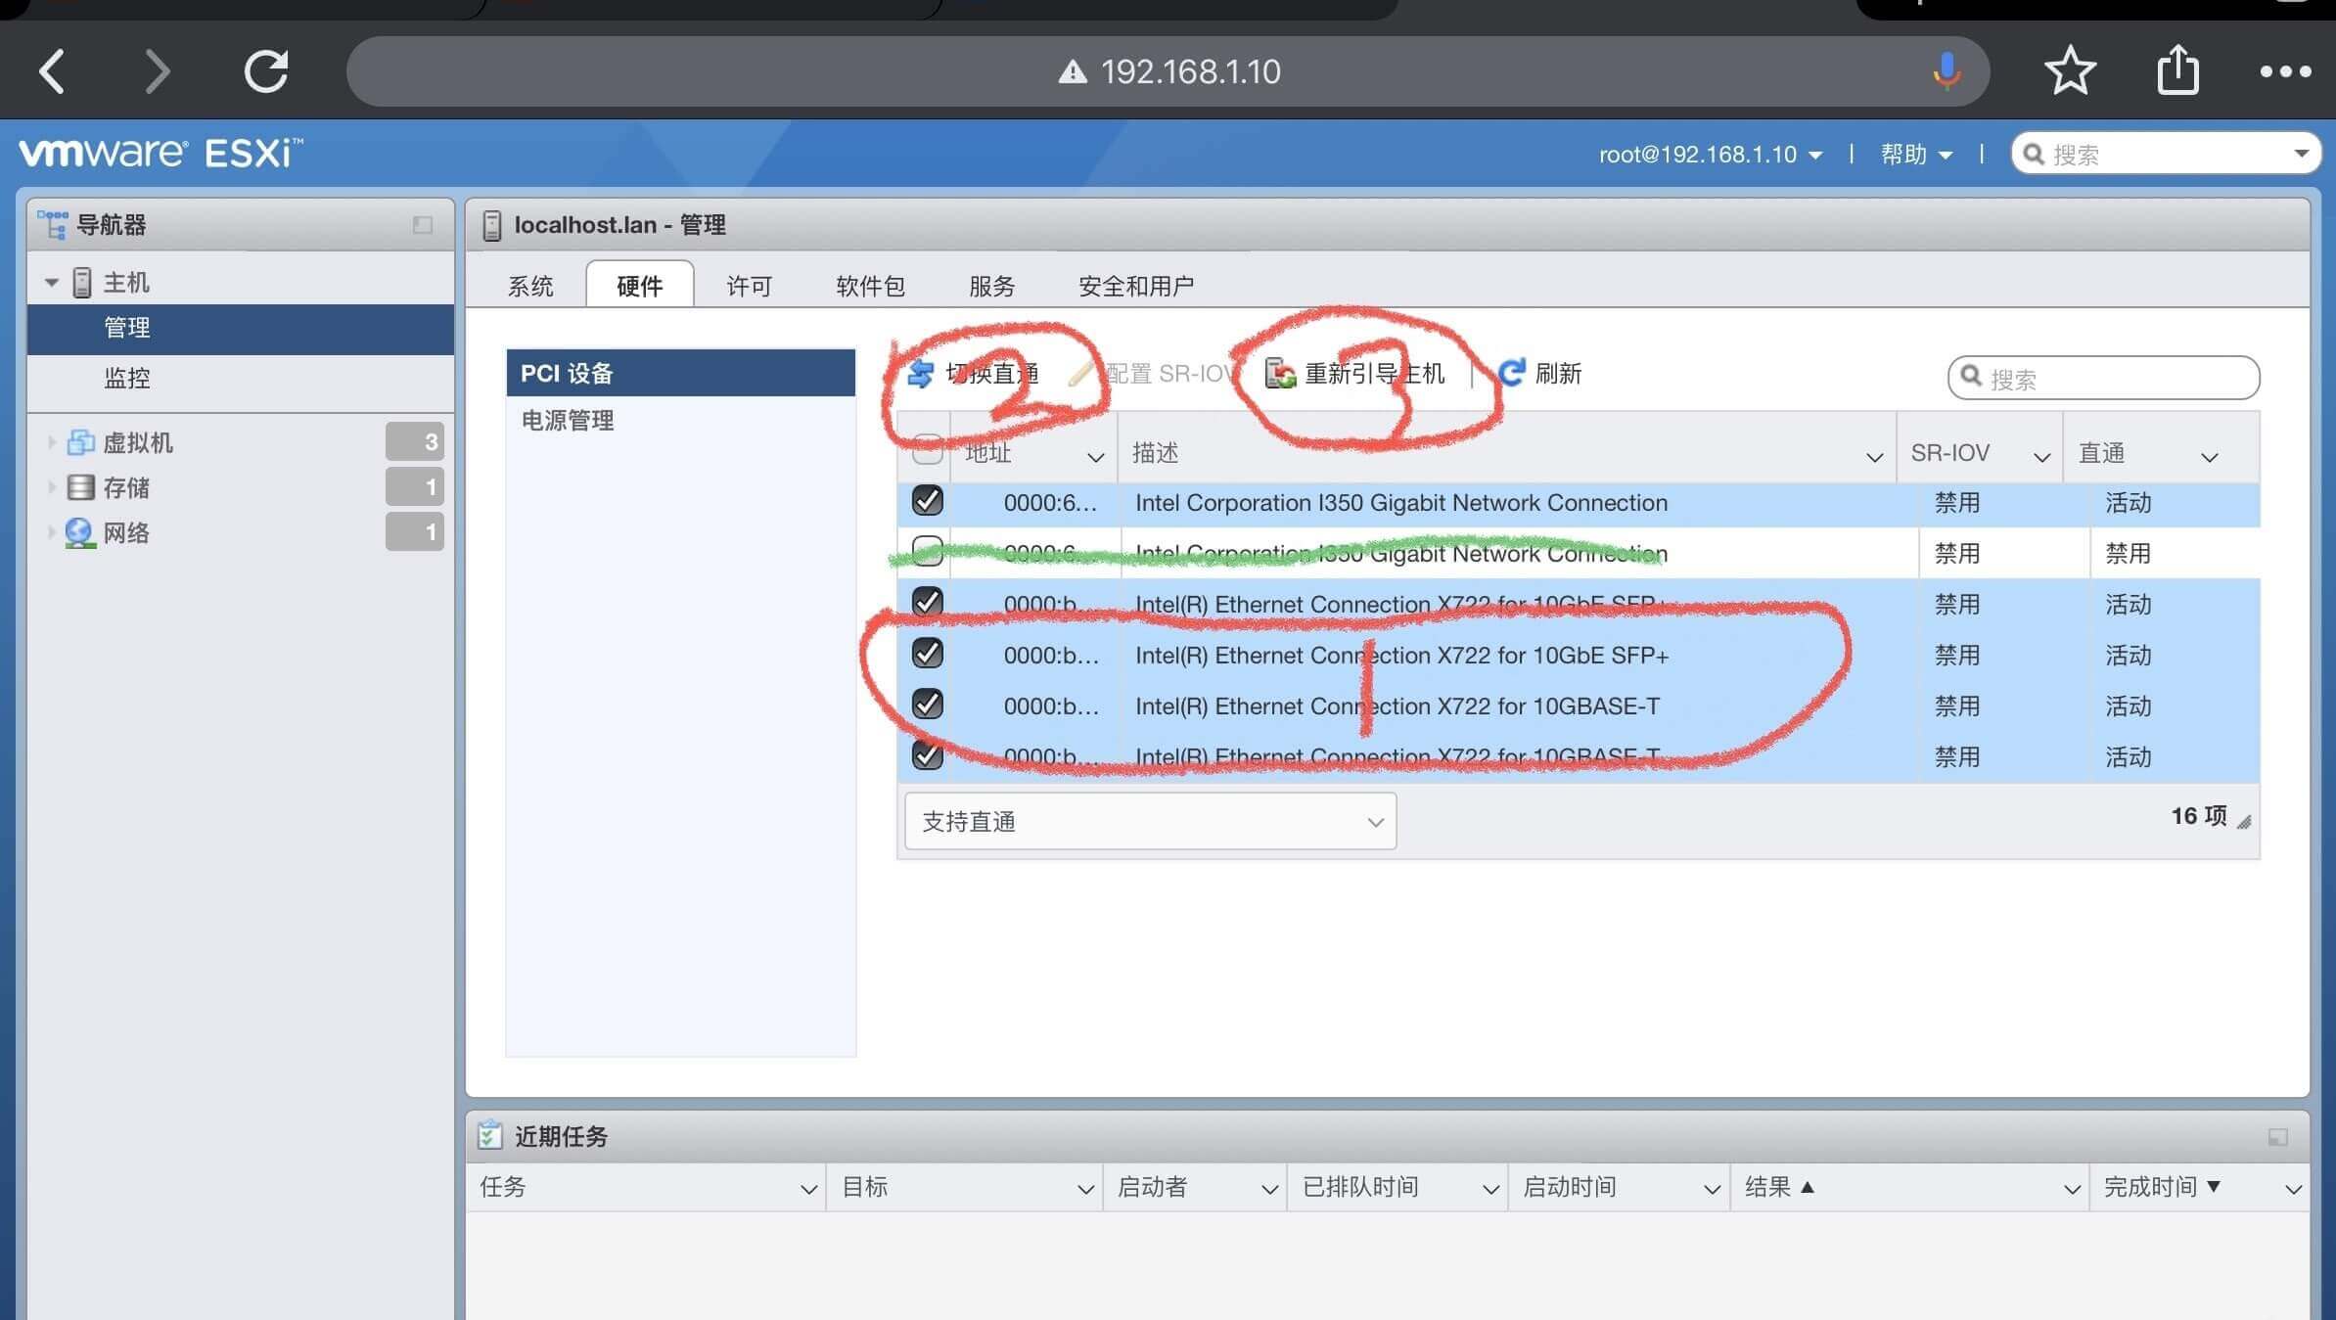
Task: Expand the 存储 tree node
Action: (51, 487)
